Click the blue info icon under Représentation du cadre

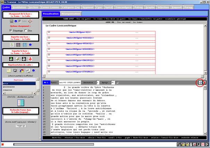pyautogui.click(x=33, y=70)
